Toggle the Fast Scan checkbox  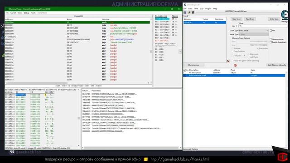coord(232,56)
